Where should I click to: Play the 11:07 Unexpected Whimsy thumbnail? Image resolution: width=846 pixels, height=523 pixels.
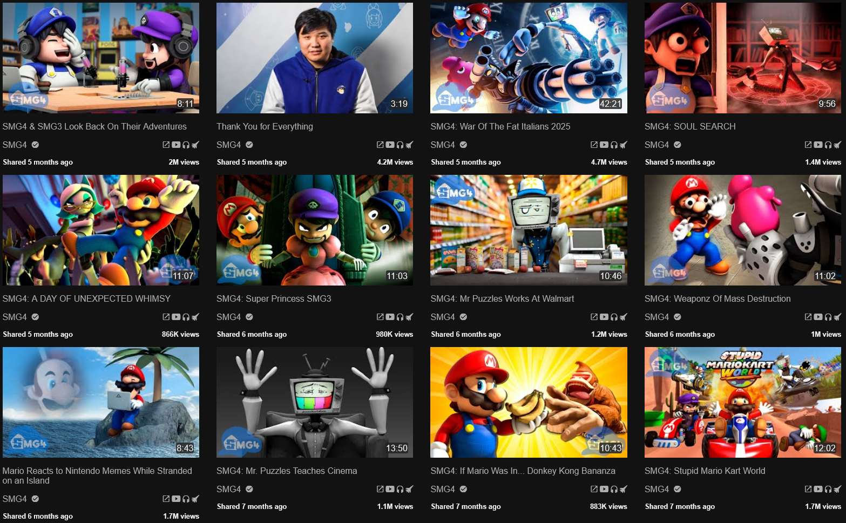click(101, 230)
